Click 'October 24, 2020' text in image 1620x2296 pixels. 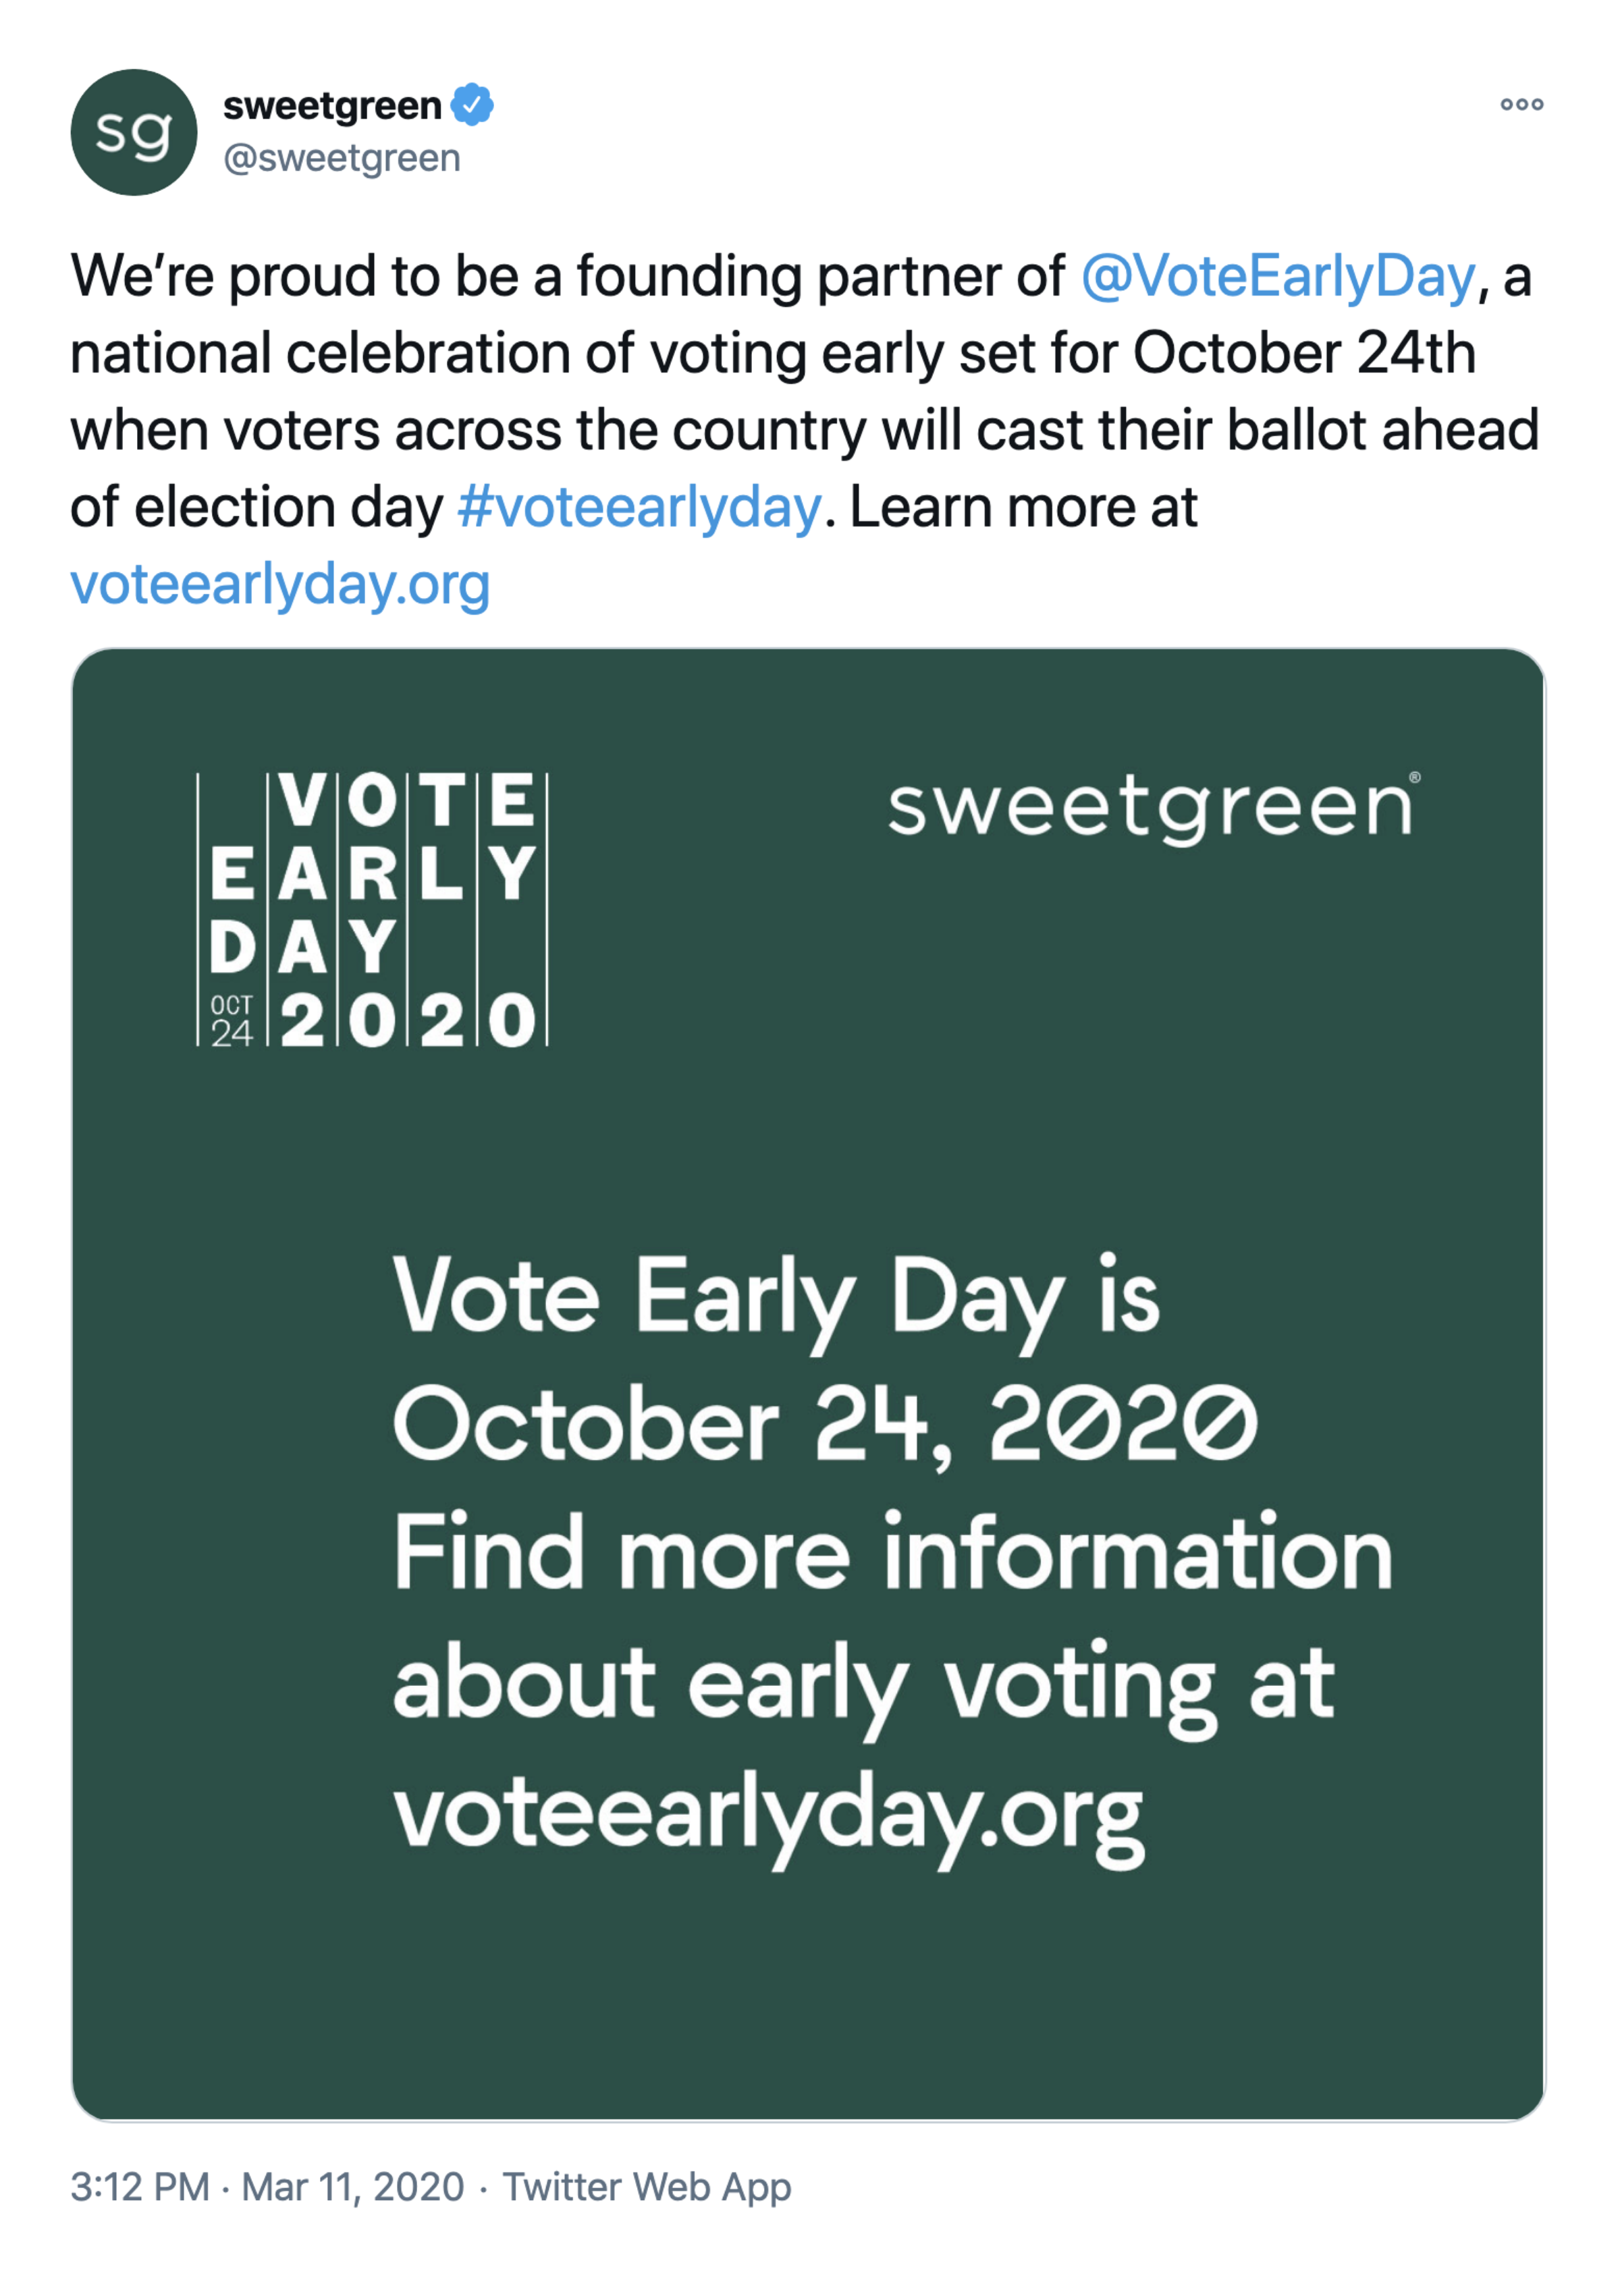click(x=825, y=1425)
